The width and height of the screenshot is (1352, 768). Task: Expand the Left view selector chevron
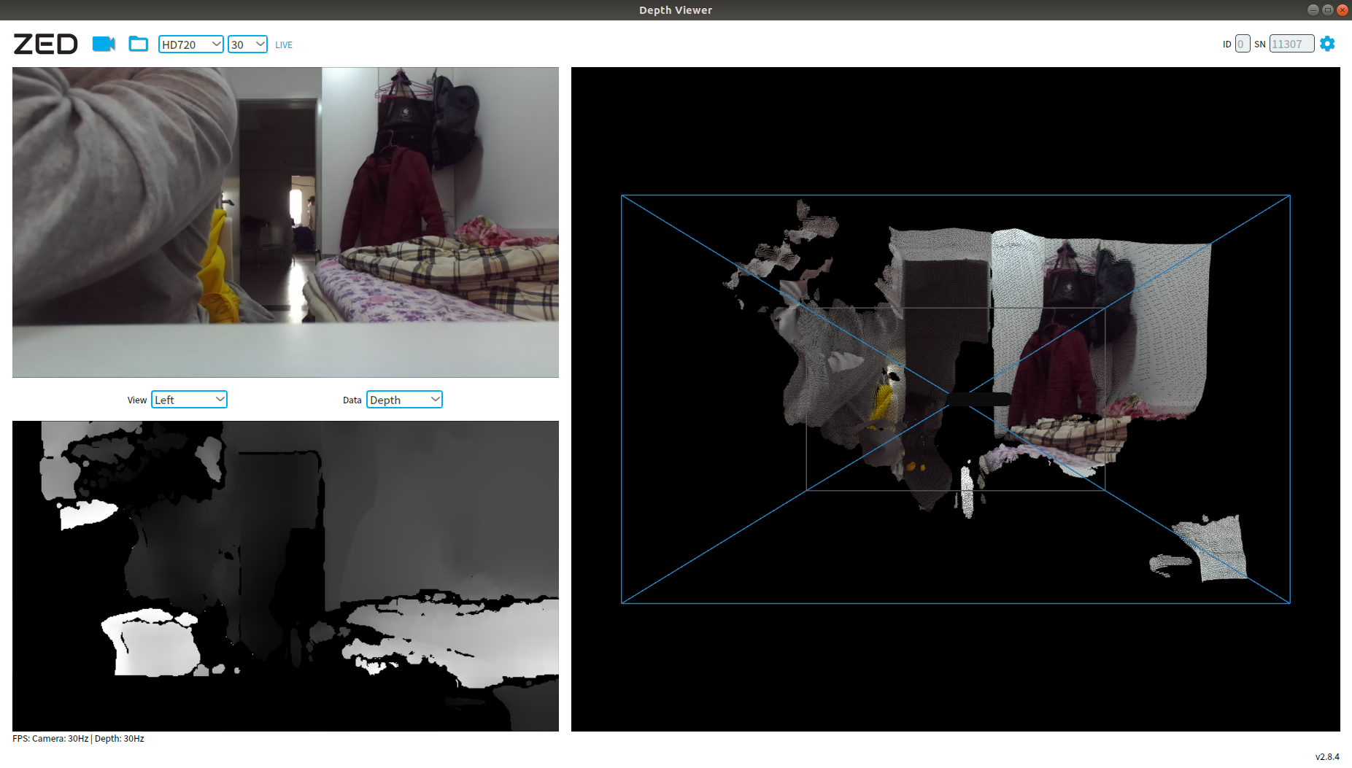(x=218, y=399)
